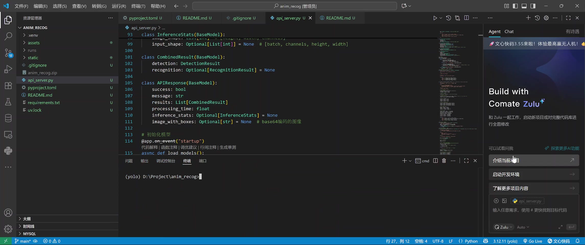Collapse the ANIM_RECOG root folder

click(x=20, y=28)
